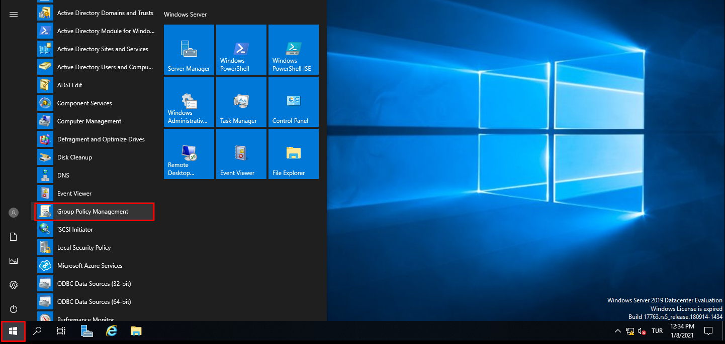Open the File Explorer tile

pyautogui.click(x=294, y=154)
